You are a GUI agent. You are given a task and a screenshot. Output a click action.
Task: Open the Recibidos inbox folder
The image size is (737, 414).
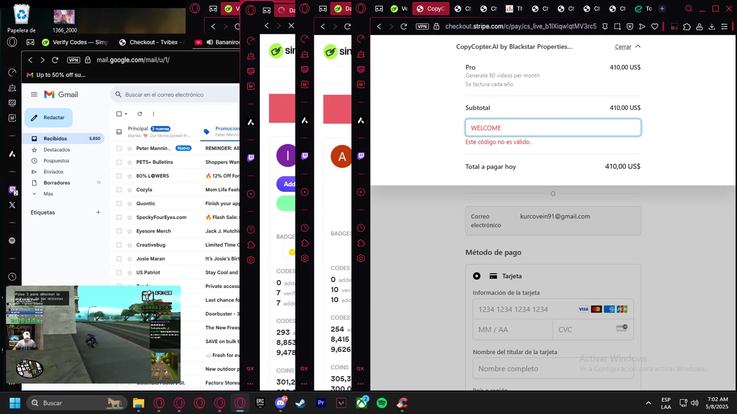64,138
